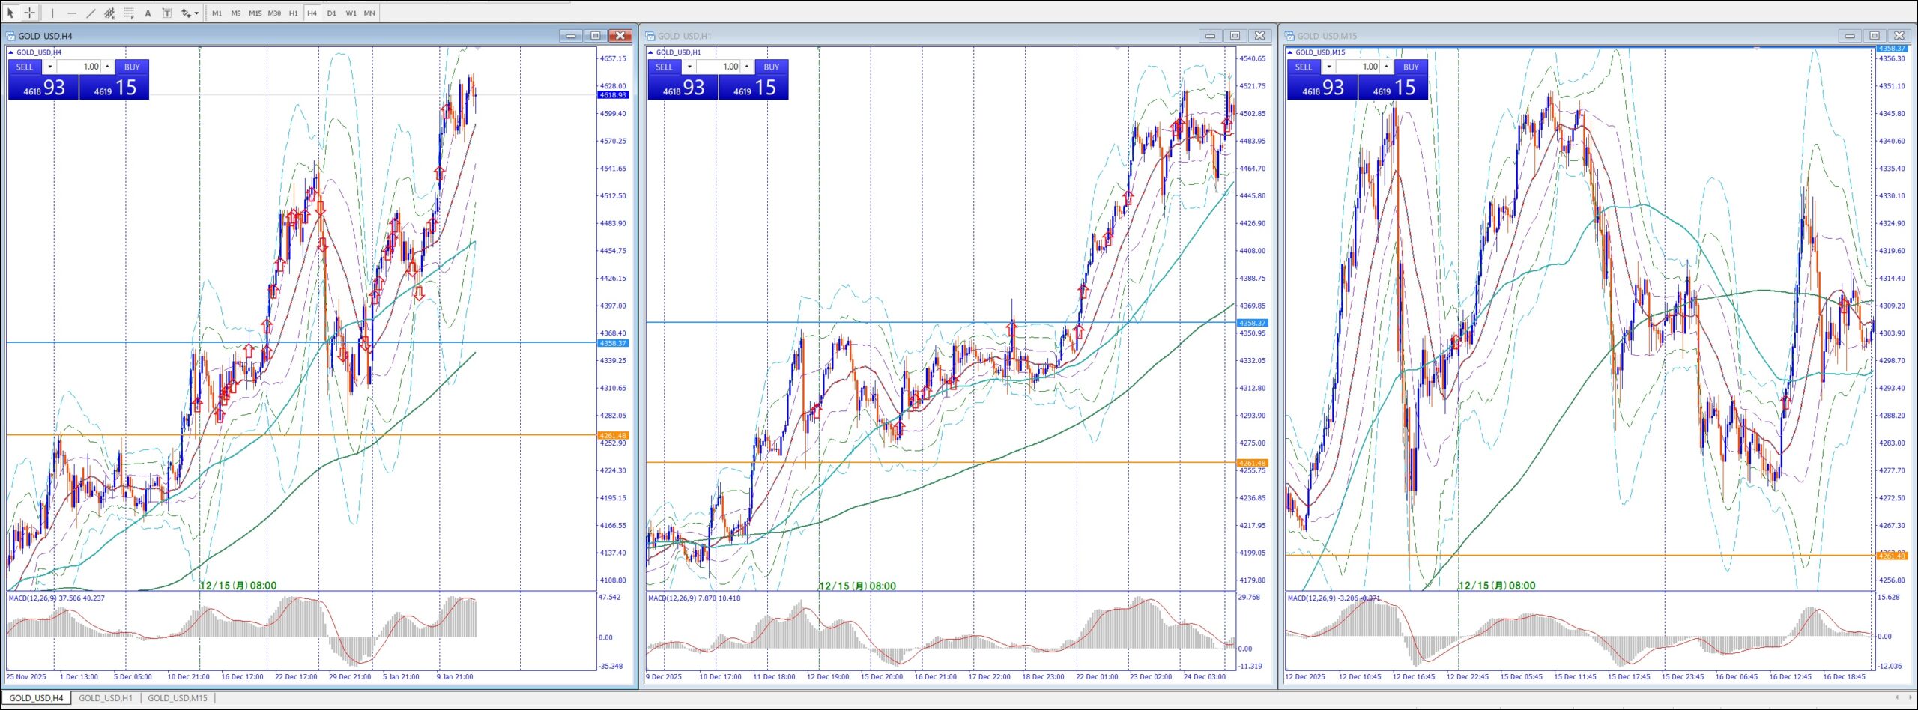Screen dimensions: 1918x710
Task: Switch chart to D1 timeframe
Action: (331, 13)
